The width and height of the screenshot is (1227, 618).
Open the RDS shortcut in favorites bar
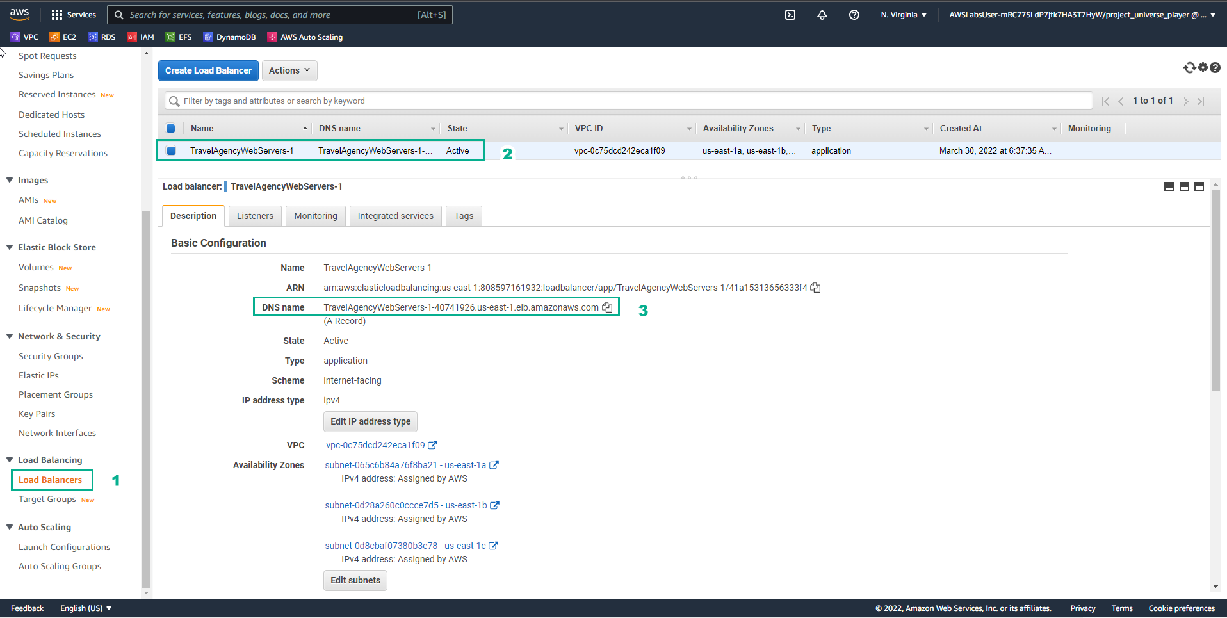coord(102,37)
